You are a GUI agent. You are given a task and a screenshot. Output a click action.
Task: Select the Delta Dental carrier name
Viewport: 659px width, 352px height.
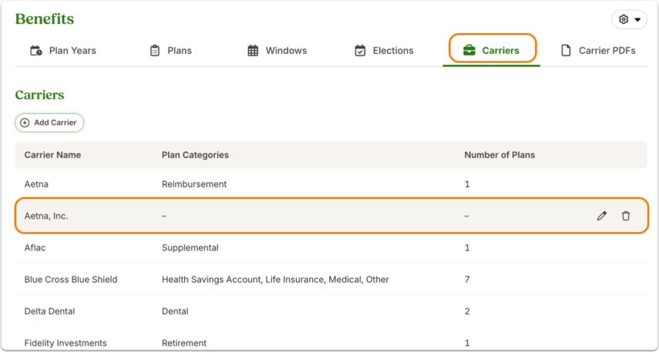click(x=49, y=311)
